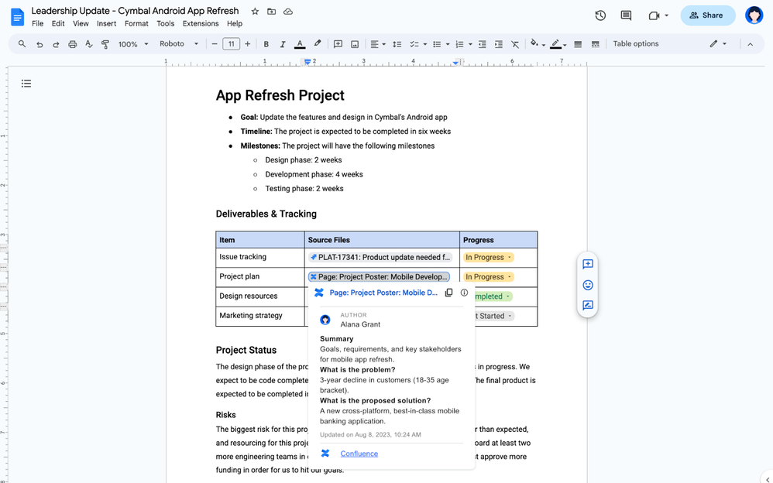The width and height of the screenshot is (773, 483).
Task: Show info for preview card
Action: [x=465, y=293]
